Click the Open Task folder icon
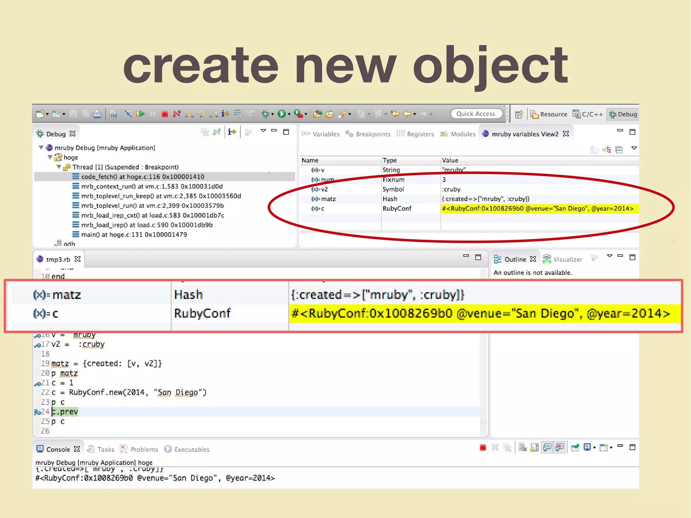 coord(330,114)
